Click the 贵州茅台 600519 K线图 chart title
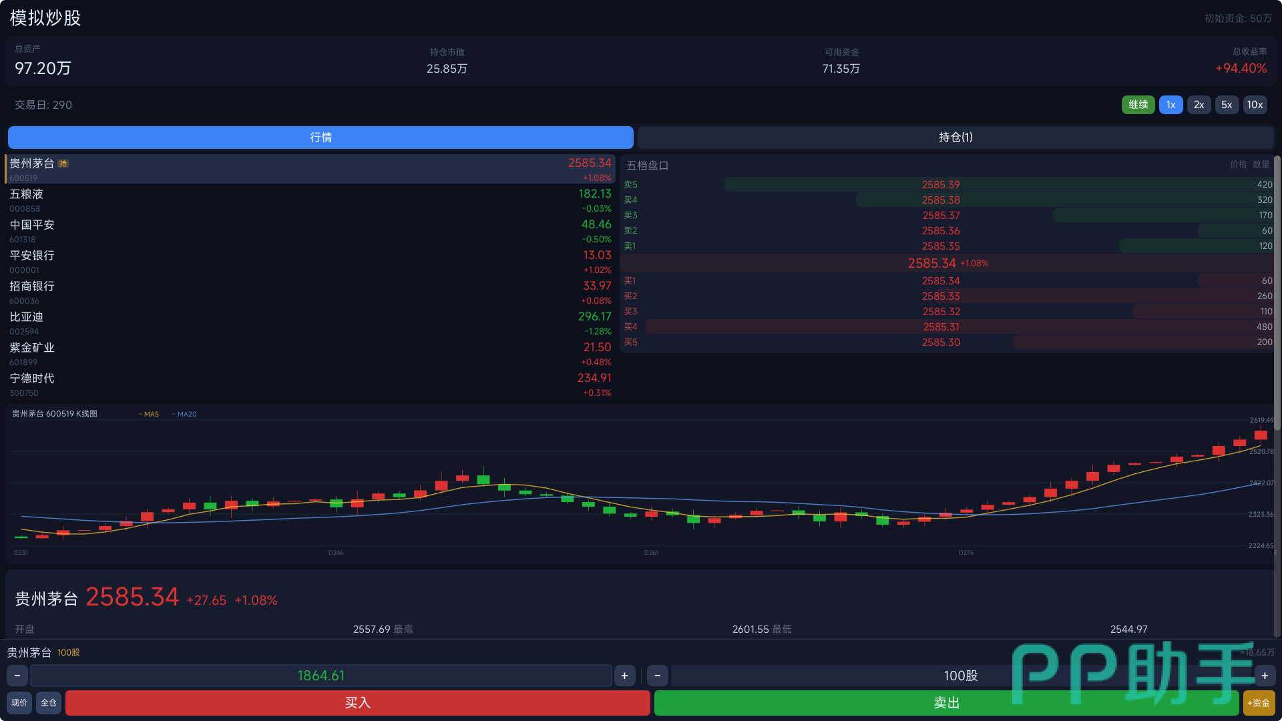 tap(55, 414)
